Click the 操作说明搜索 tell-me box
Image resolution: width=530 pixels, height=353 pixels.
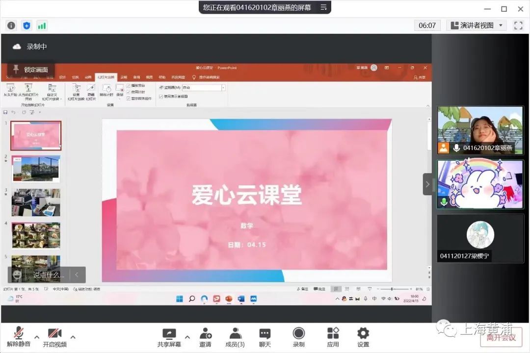[x=206, y=77]
